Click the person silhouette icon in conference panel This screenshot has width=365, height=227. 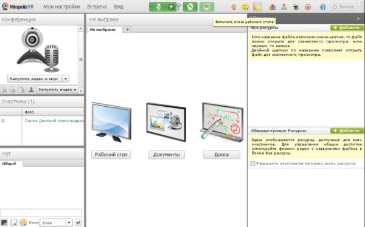pos(31,89)
